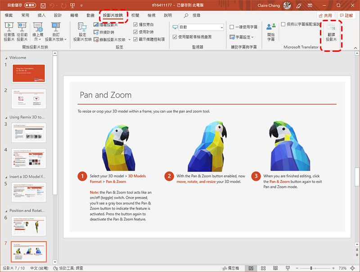
Task: Toggle the 保持以字幕搭配 checkbox in Microsoft Translator
Action: [x=283, y=24]
